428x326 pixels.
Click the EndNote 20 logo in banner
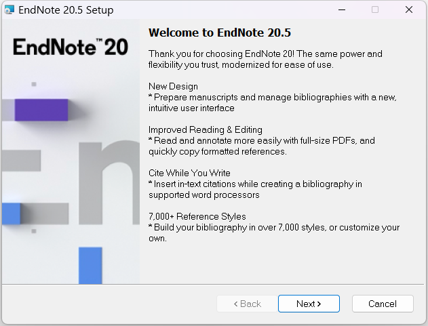point(70,47)
